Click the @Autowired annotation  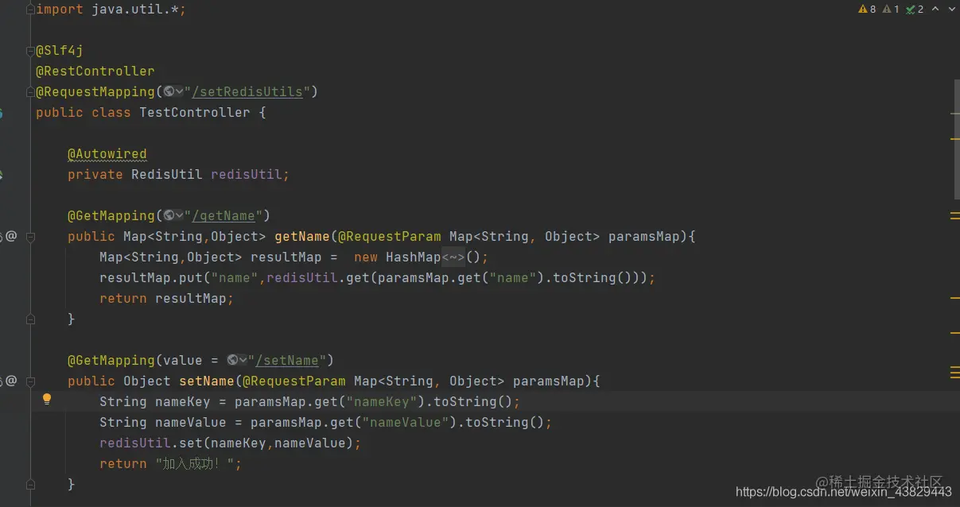(107, 154)
